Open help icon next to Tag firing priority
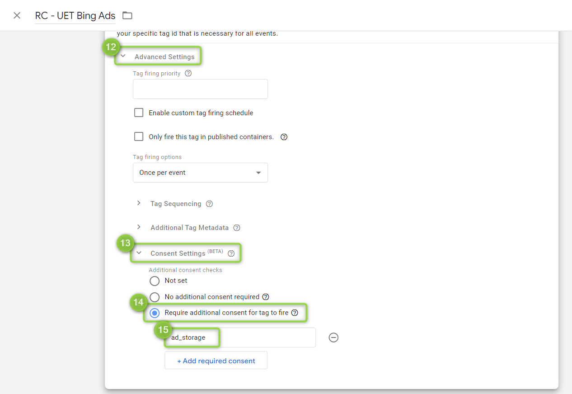This screenshot has width=572, height=394. pos(188,73)
